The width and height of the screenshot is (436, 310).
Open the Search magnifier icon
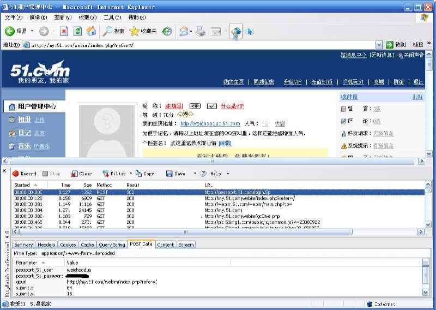point(107,31)
